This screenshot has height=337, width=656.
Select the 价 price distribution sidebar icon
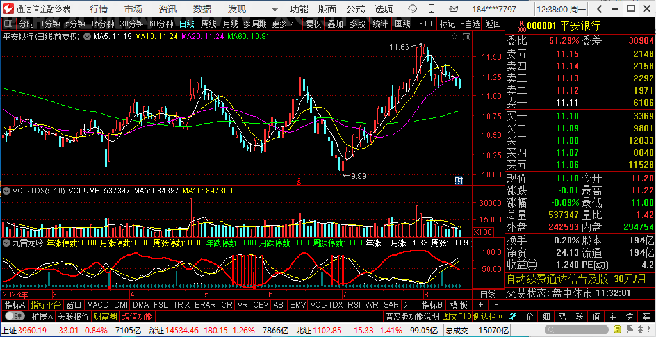(529, 316)
